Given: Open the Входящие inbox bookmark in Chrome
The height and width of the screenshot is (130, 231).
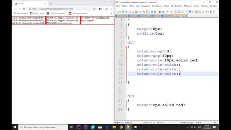Looking at the screenshot, I should tap(56, 13).
